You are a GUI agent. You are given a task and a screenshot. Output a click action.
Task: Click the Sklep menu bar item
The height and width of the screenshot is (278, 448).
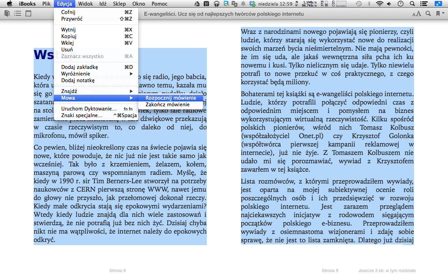[119, 4]
